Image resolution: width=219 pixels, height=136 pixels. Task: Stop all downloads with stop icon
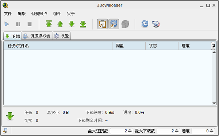30,24
